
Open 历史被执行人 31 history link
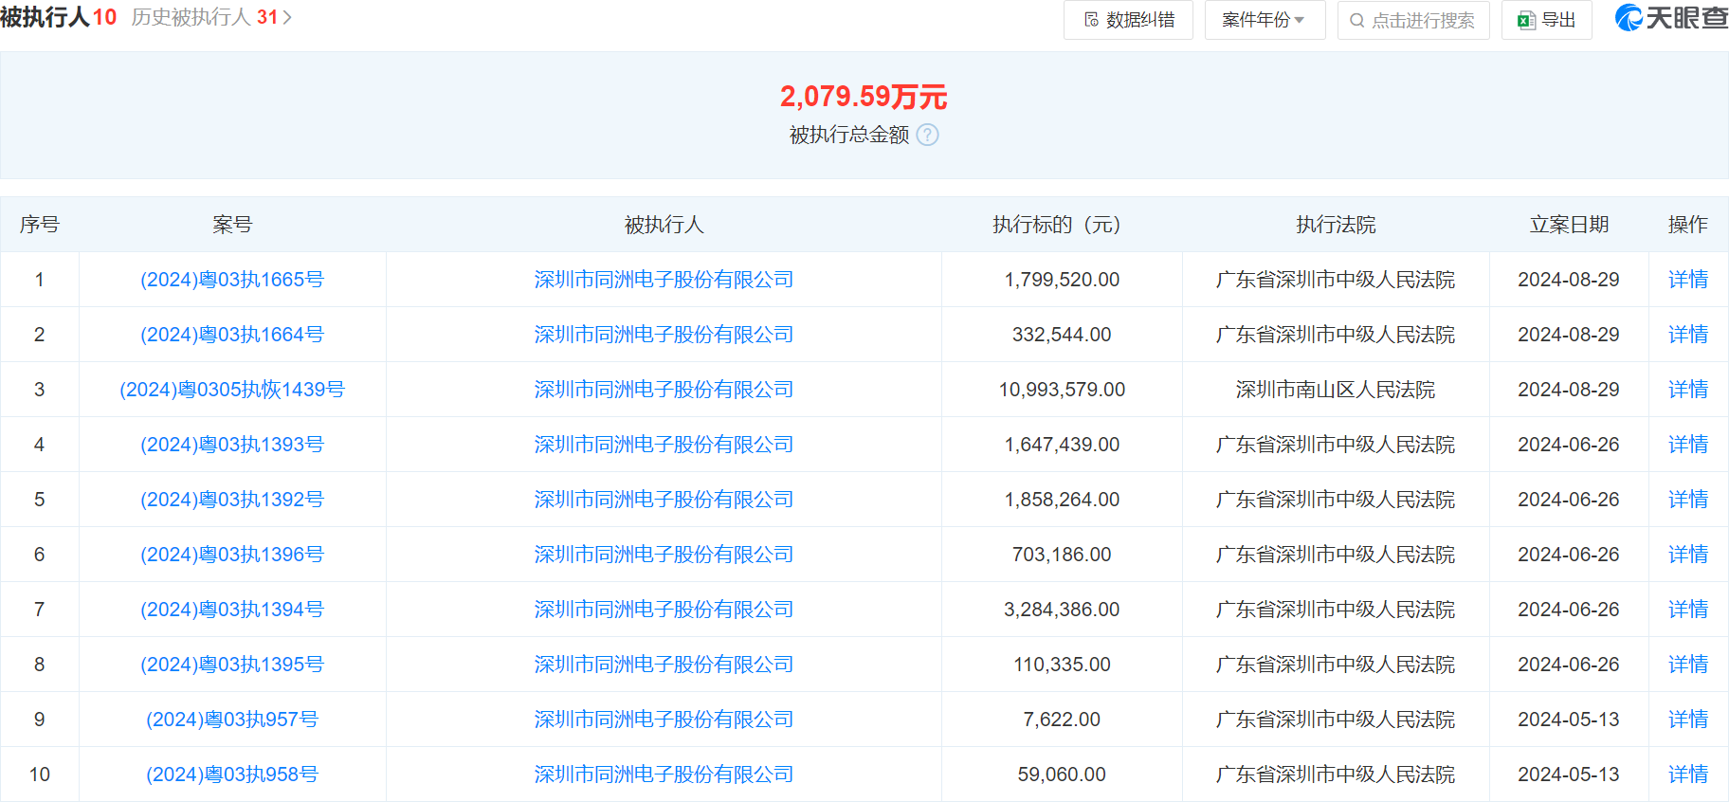pyautogui.click(x=205, y=17)
